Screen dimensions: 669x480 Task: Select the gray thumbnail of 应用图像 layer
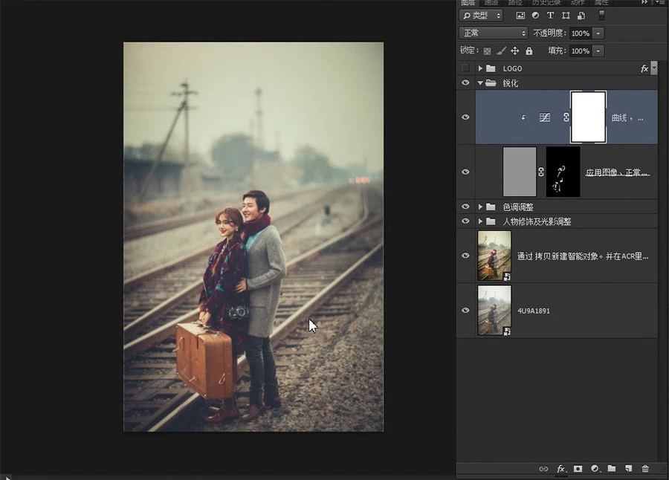[x=520, y=172]
